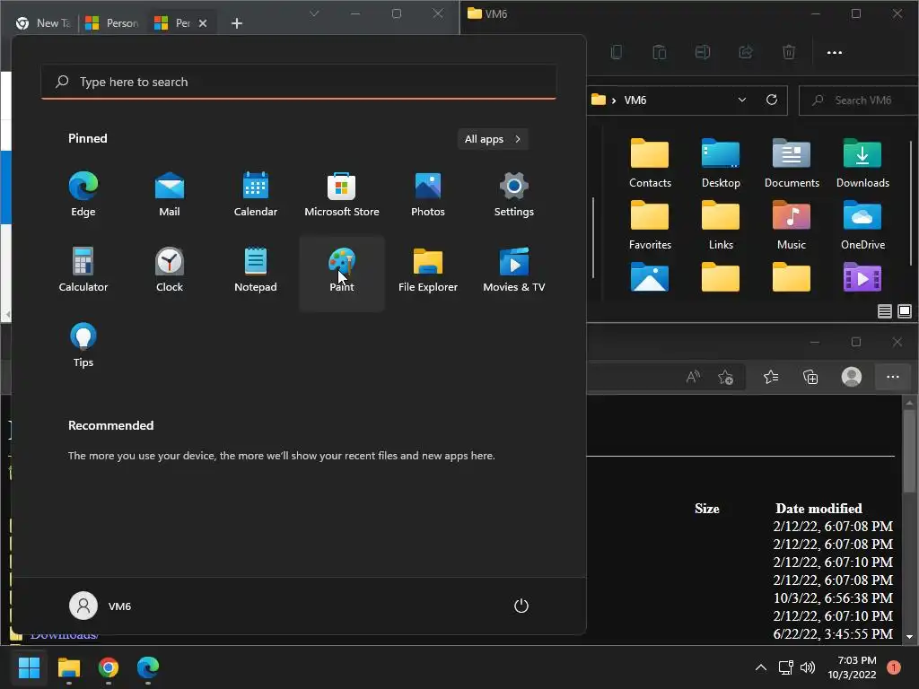Focus the Type here to search box
The height and width of the screenshot is (689, 919).
point(299,82)
